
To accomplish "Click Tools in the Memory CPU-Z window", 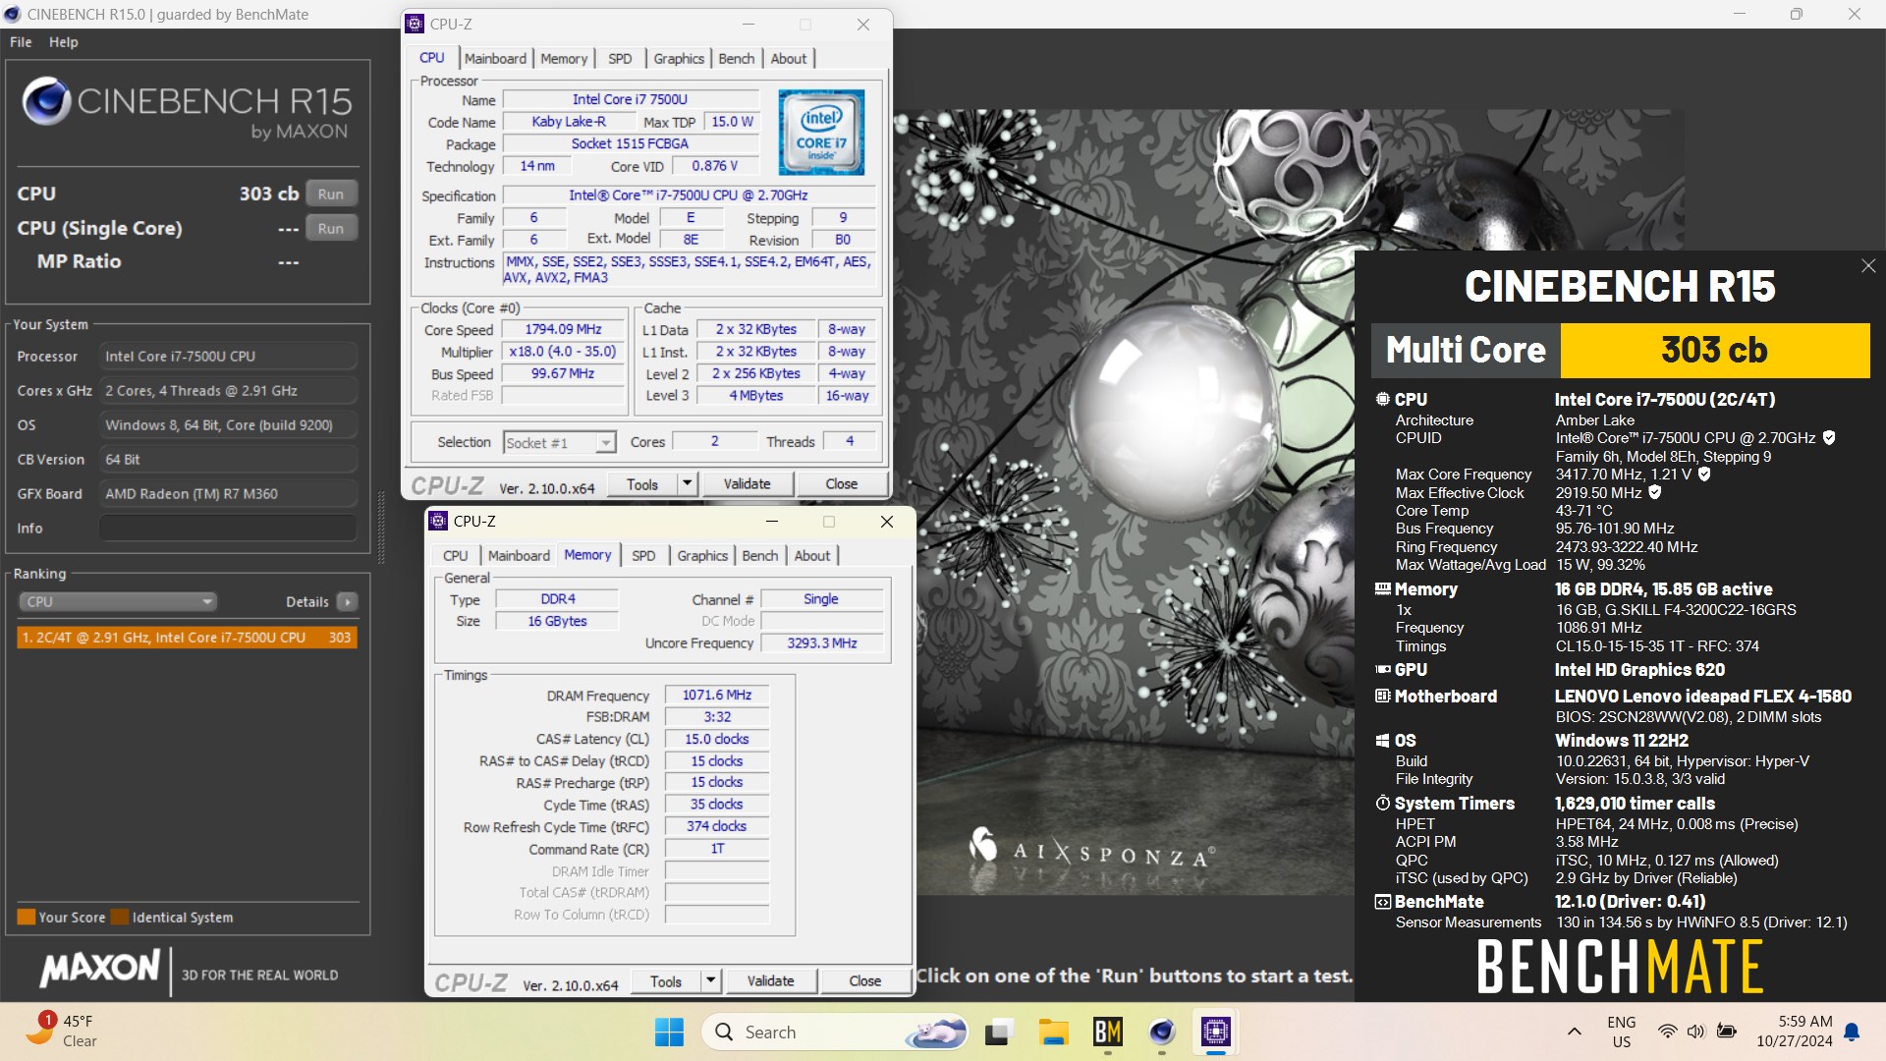I will (666, 981).
